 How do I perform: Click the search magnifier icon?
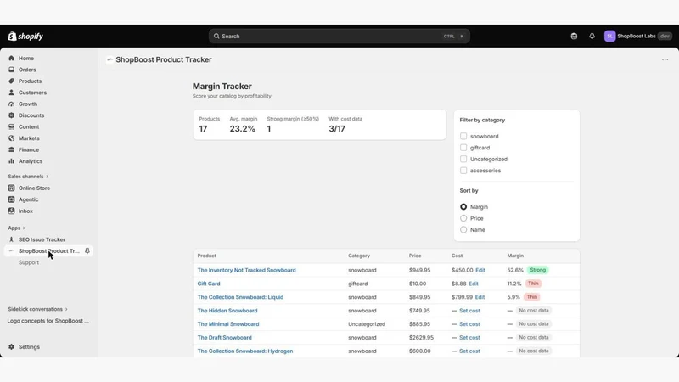(x=216, y=36)
